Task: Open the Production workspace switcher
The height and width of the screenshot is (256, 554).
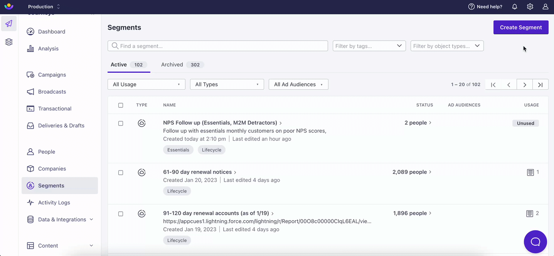Action: pyautogui.click(x=44, y=7)
